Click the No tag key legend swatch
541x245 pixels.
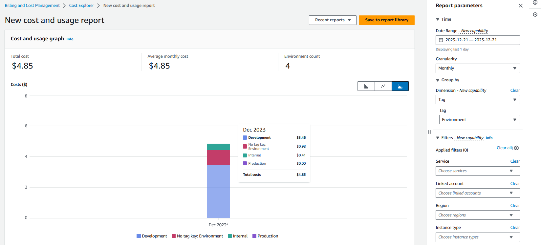(174, 236)
